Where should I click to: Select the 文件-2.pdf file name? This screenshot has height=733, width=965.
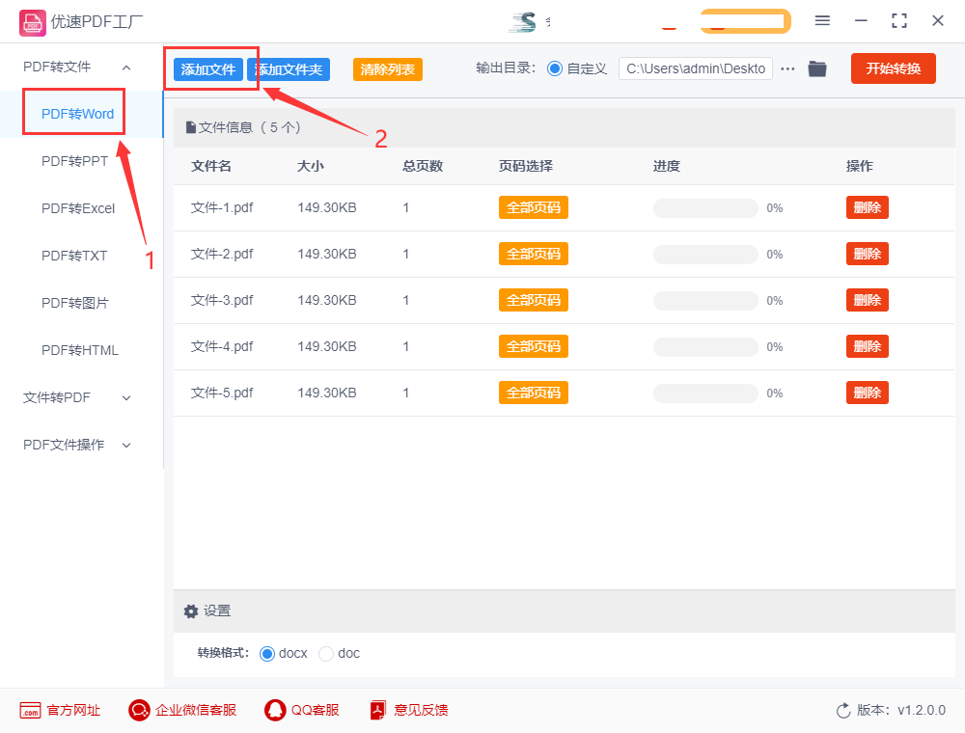click(x=222, y=254)
